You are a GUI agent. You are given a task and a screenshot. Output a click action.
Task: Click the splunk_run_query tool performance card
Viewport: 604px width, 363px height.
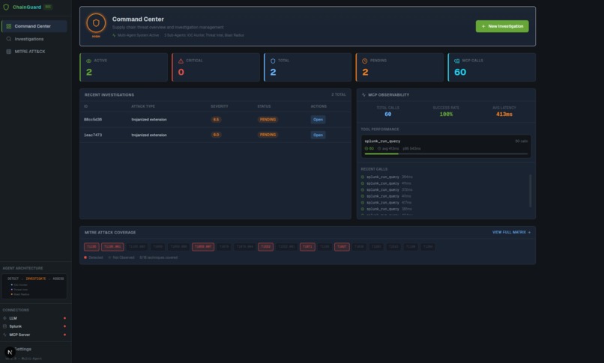[x=446, y=147]
